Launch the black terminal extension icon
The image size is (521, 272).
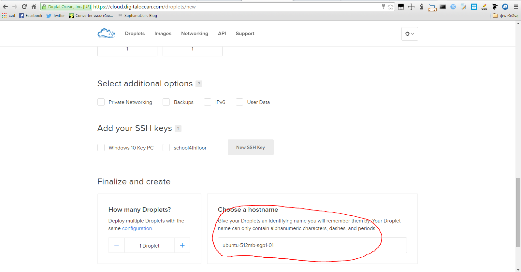[442, 7]
